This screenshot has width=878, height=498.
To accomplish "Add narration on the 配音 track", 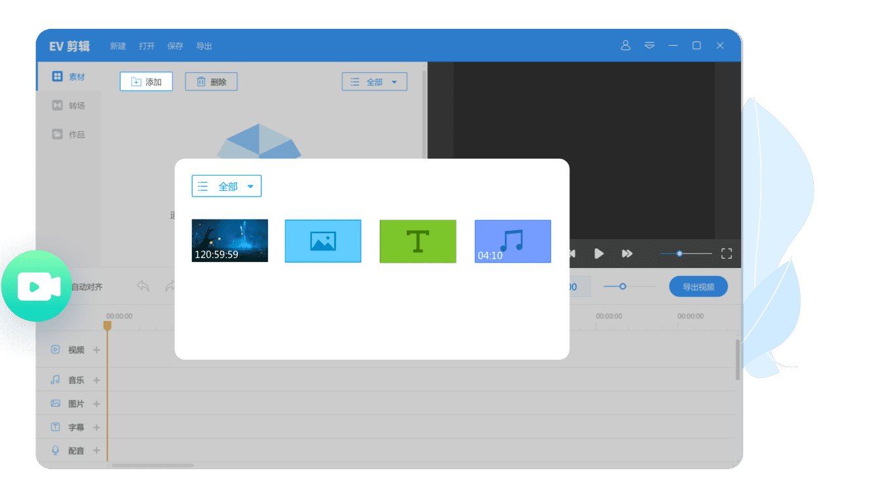I will click(x=96, y=450).
